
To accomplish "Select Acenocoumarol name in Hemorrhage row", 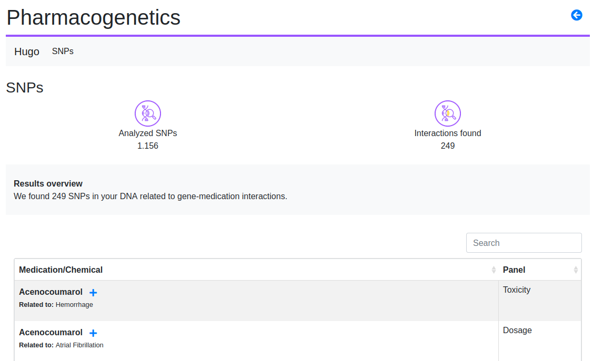I will (51, 292).
